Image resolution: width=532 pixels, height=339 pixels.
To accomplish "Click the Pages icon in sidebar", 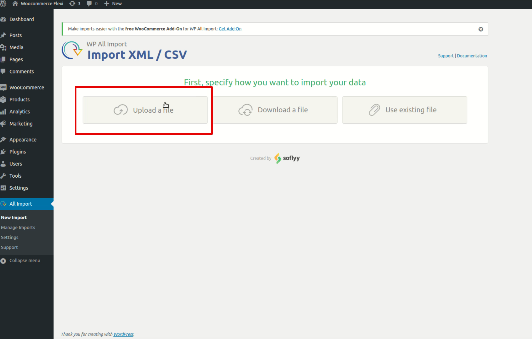I will pyautogui.click(x=3, y=59).
